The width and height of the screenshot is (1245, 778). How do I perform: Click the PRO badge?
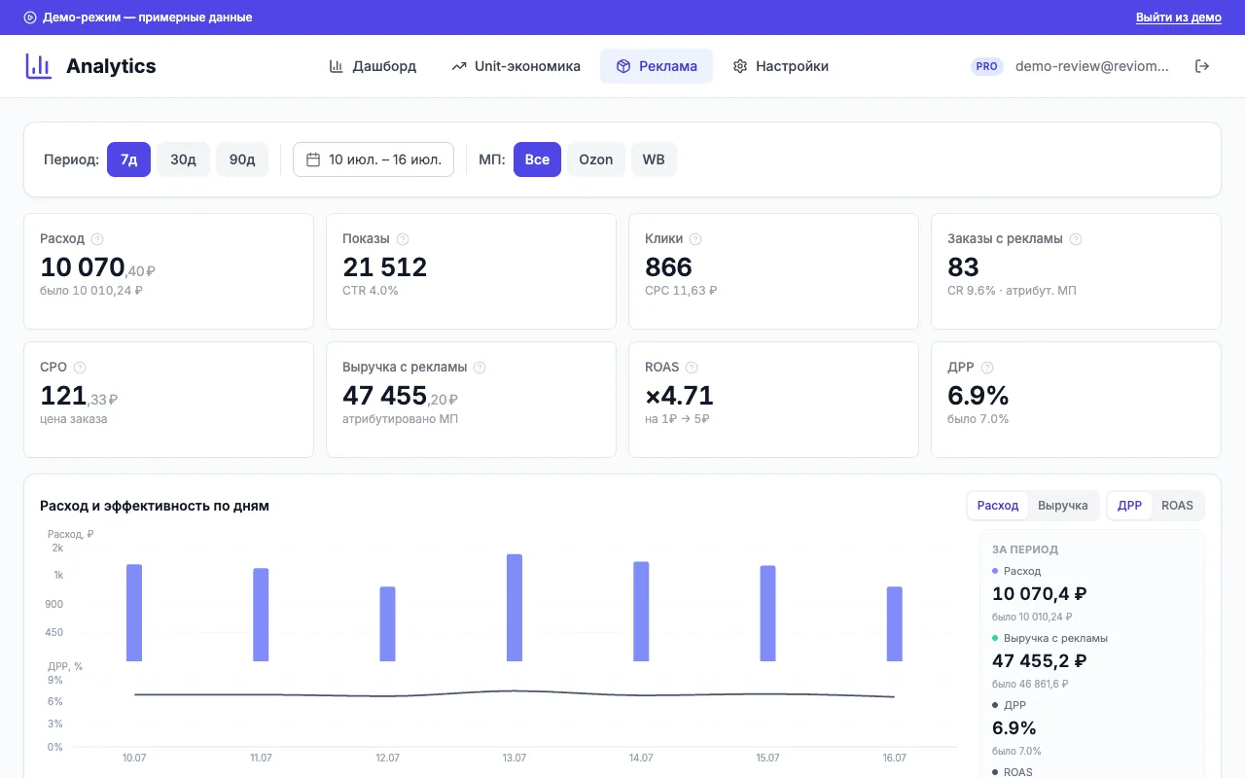click(x=987, y=66)
